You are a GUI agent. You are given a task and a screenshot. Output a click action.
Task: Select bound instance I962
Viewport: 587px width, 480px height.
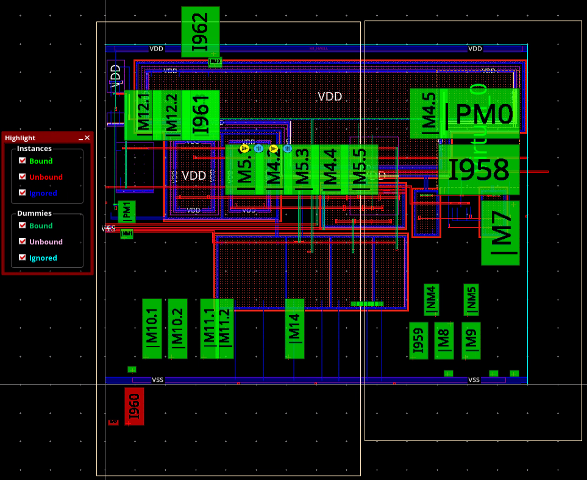201,32
